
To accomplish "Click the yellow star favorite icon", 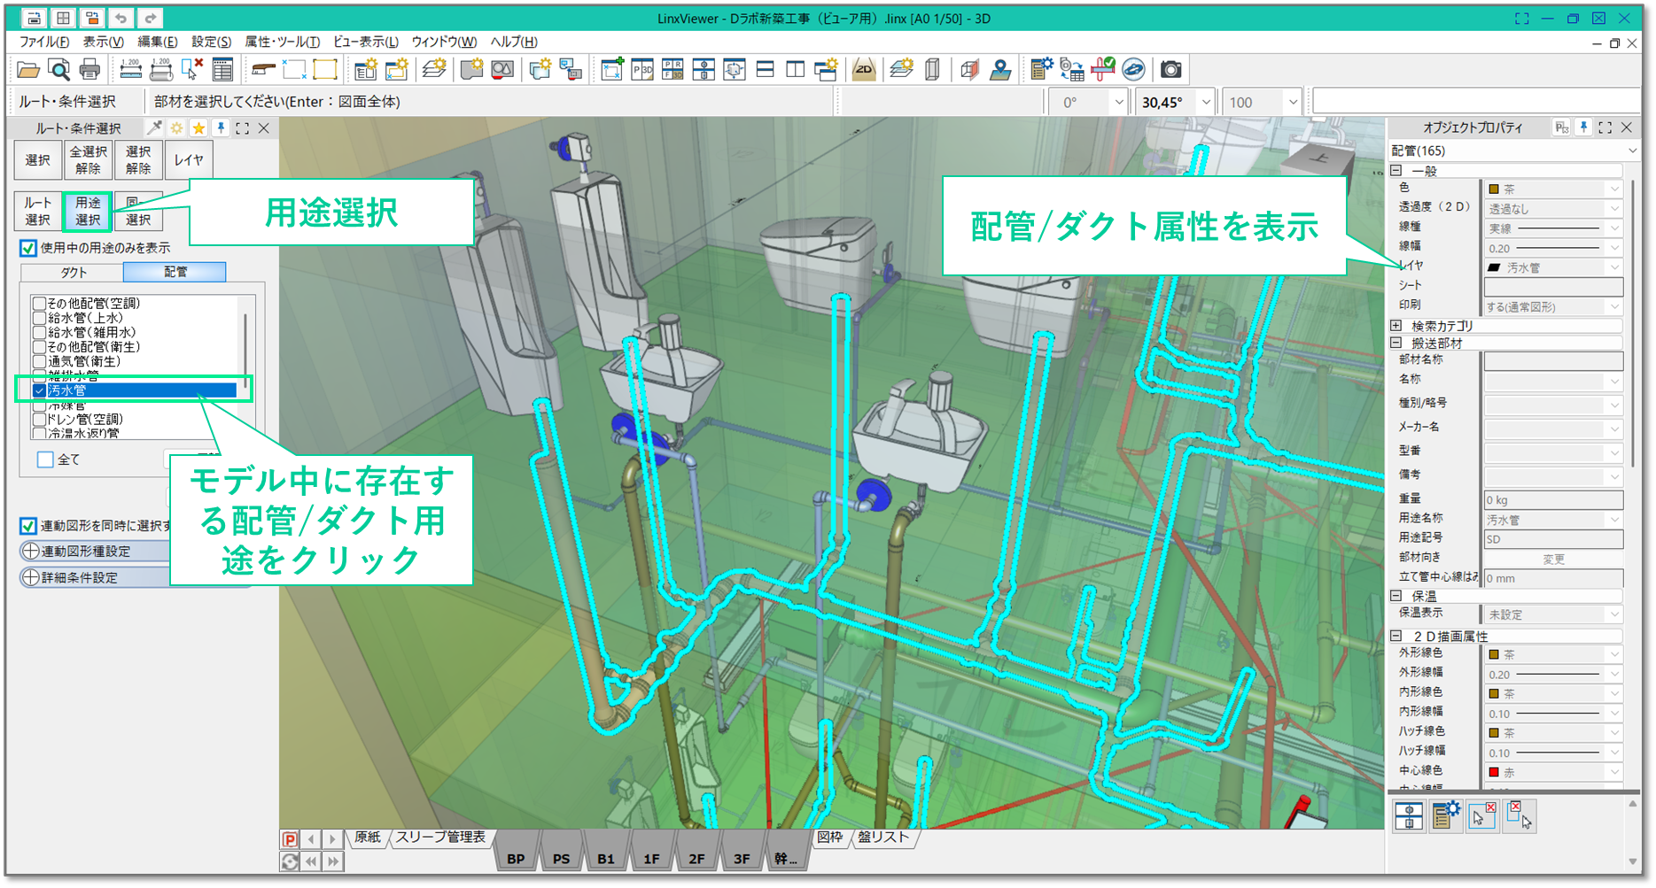I will click(x=198, y=128).
